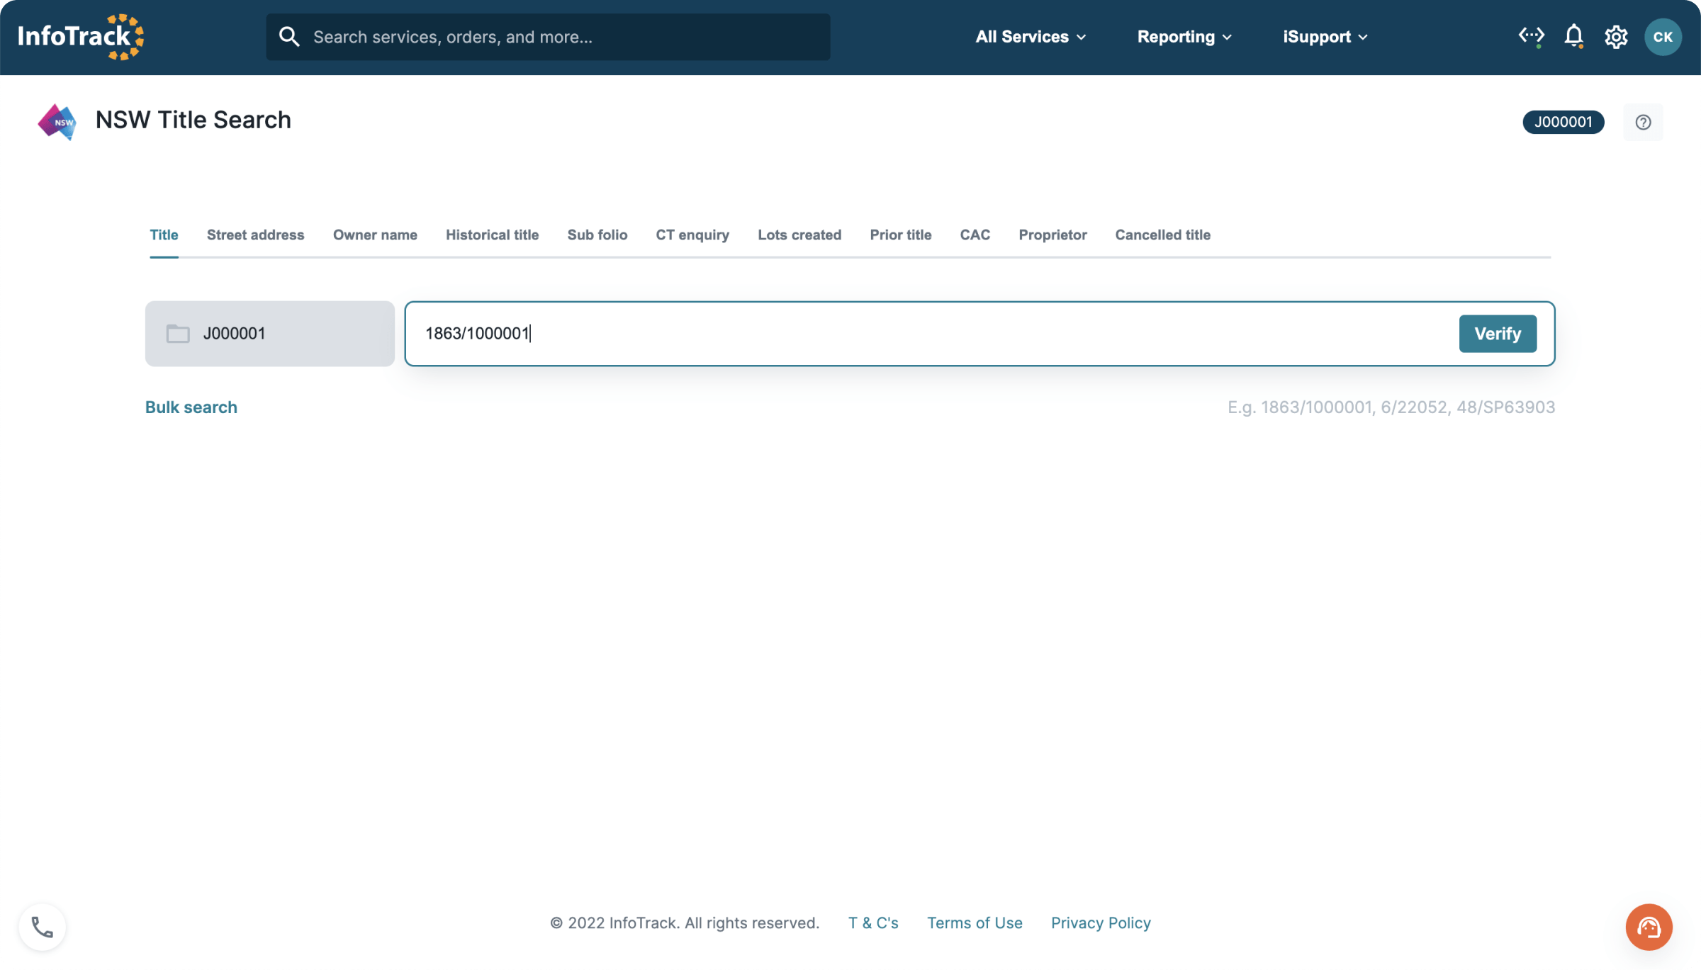Click the folder icon beside J000001
This screenshot has height=970, width=1701.
coord(178,334)
